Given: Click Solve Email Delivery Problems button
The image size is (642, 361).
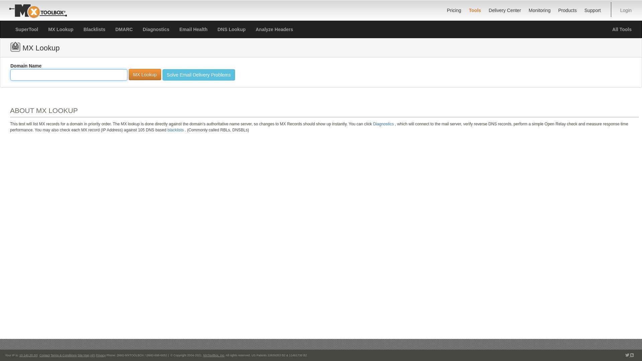Looking at the screenshot, I should [199, 75].
